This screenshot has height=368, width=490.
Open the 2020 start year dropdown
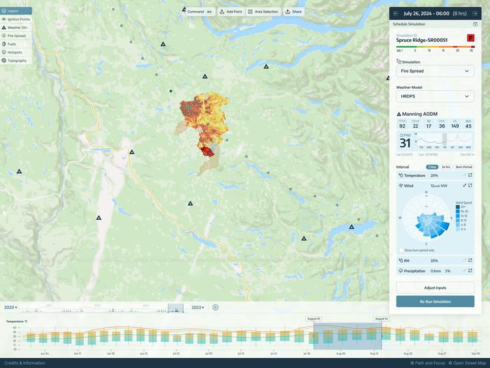(10, 307)
